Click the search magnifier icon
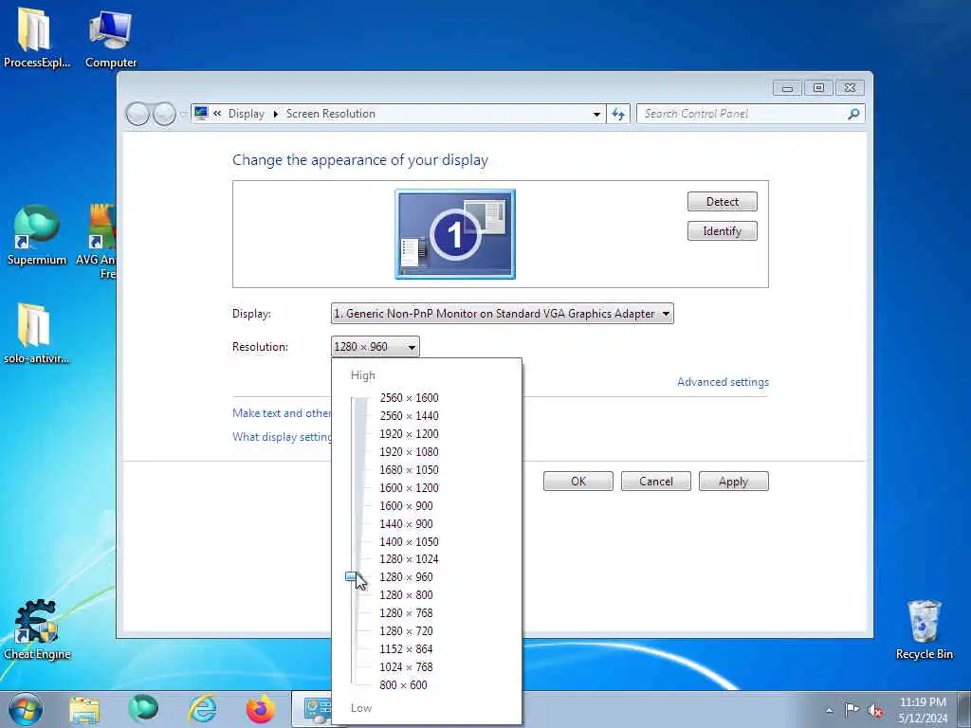 point(853,114)
